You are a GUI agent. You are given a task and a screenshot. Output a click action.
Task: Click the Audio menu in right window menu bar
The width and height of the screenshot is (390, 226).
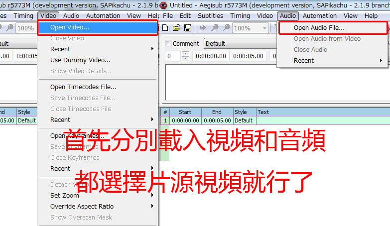(288, 15)
